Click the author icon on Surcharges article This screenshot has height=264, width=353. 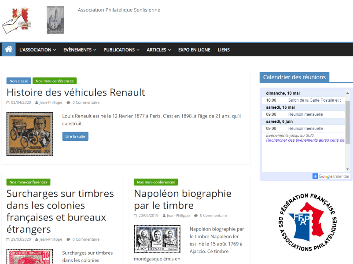point(37,239)
